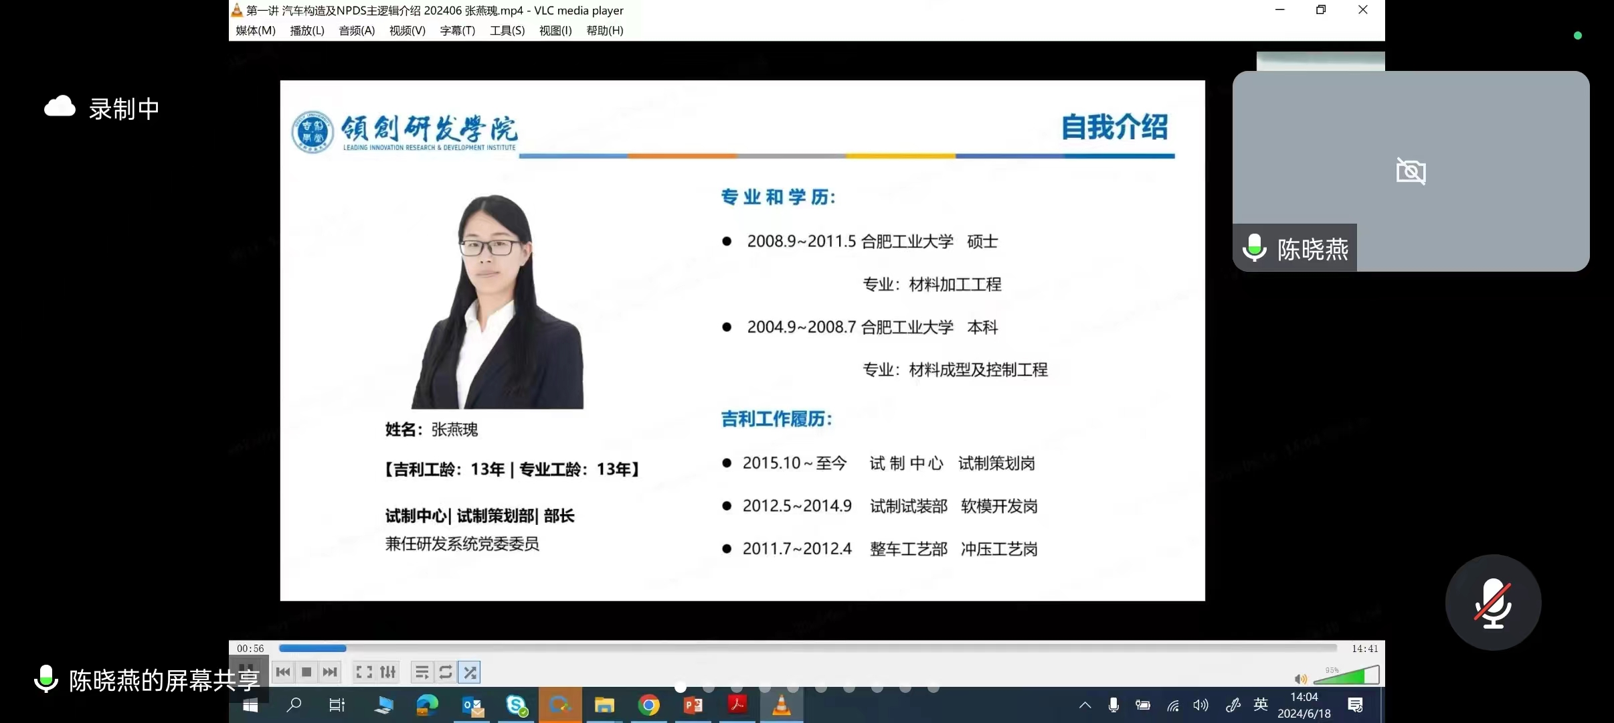Expand hidden system tray icons chevron
Image resolution: width=1614 pixels, height=723 pixels.
[1085, 705]
